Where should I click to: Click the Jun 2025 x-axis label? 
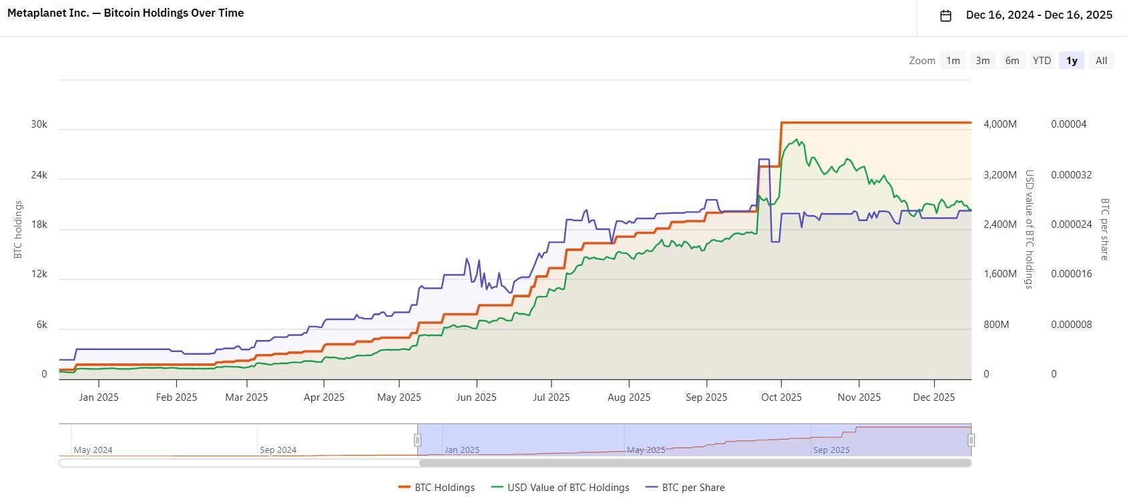click(476, 397)
